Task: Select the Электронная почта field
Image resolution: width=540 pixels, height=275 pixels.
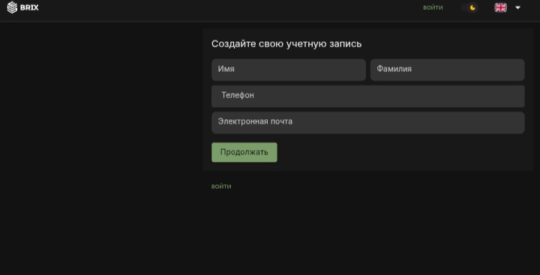Action: [x=367, y=123]
